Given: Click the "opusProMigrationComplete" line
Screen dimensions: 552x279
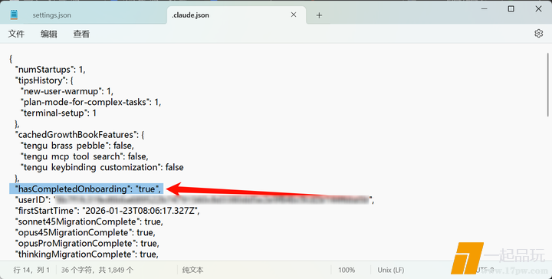Looking at the screenshot, I should point(87,244).
